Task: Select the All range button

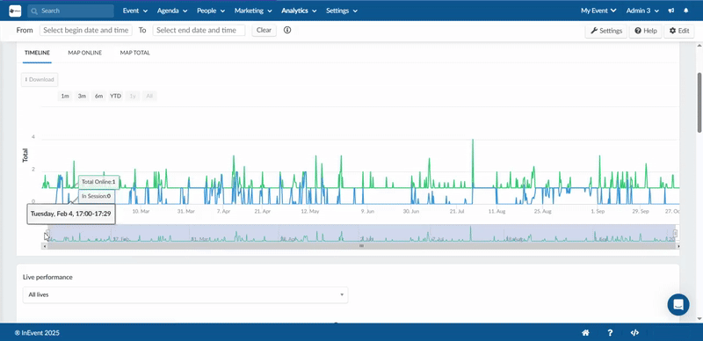Action: [x=149, y=96]
